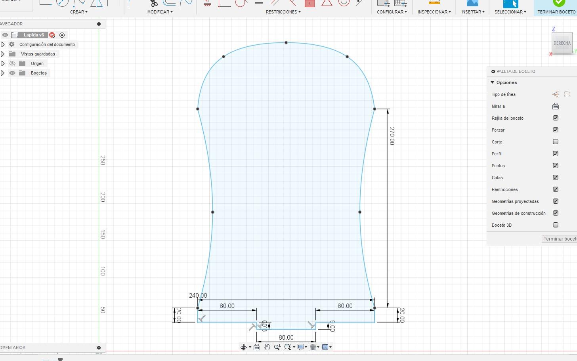Click the Mirar a icon in sketch palette

[556, 106]
